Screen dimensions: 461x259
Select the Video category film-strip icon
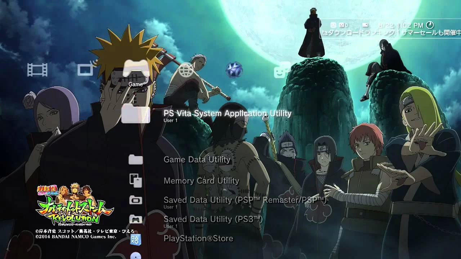point(37,69)
